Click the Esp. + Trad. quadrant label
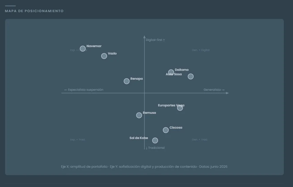This screenshot has height=187, width=293. 78,140
